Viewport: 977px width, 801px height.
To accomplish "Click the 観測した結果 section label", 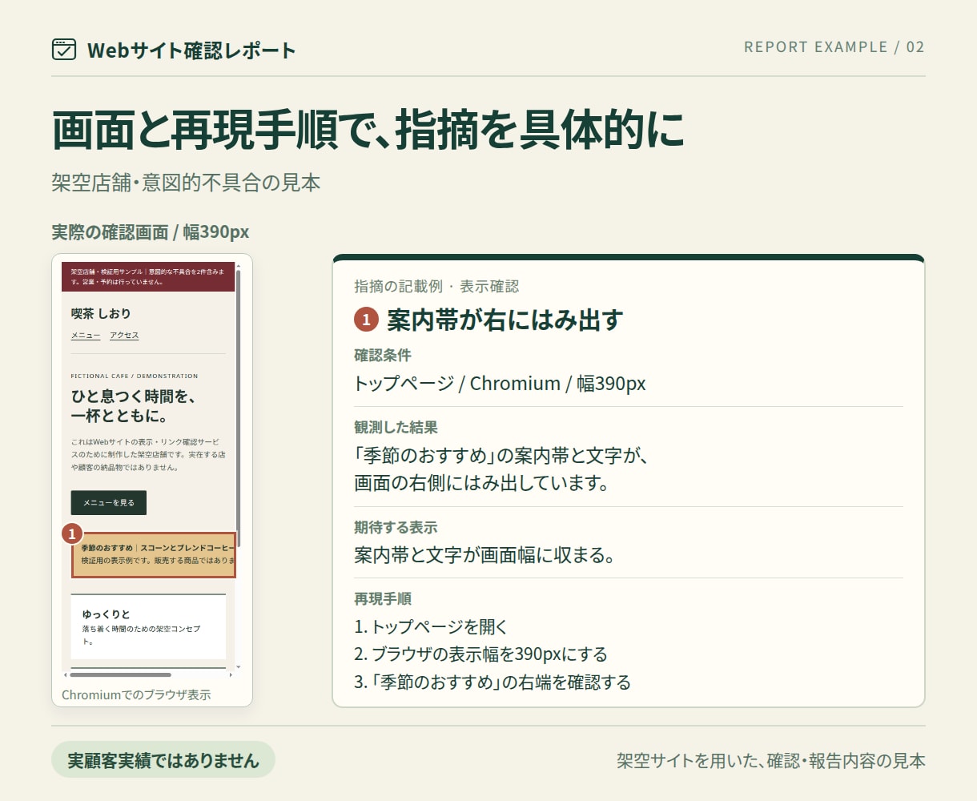I will [x=396, y=427].
